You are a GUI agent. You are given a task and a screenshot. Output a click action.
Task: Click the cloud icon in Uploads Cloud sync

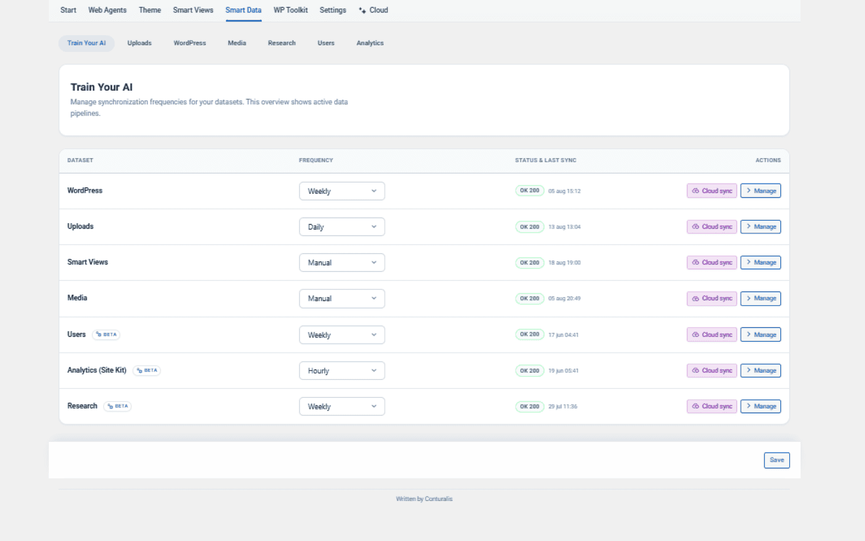click(695, 227)
